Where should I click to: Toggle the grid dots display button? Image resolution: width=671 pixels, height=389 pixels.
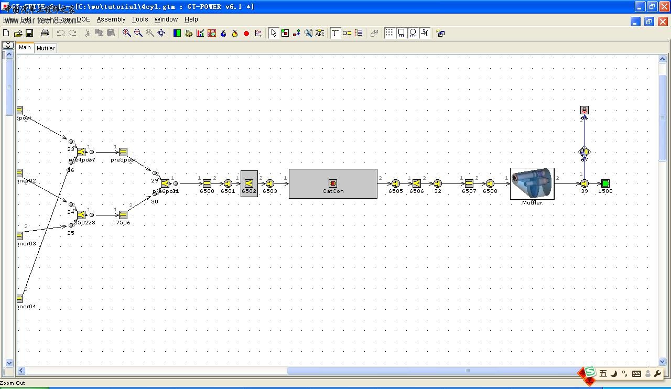pos(390,33)
